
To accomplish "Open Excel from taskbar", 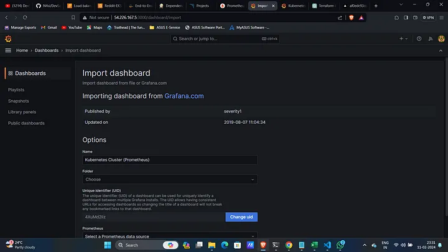I will [314, 245].
